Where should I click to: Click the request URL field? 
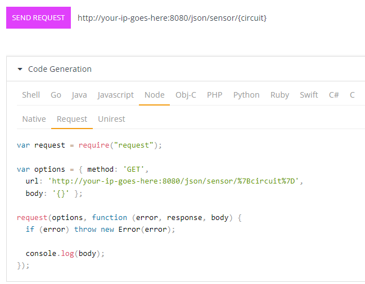pyautogui.click(x=172, y=18)
